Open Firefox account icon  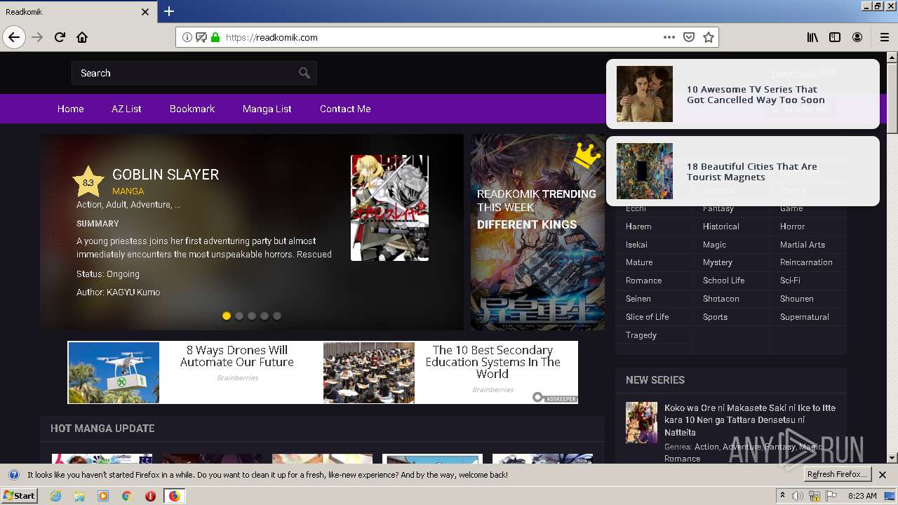pyautogui.click(x=857, y=37)
